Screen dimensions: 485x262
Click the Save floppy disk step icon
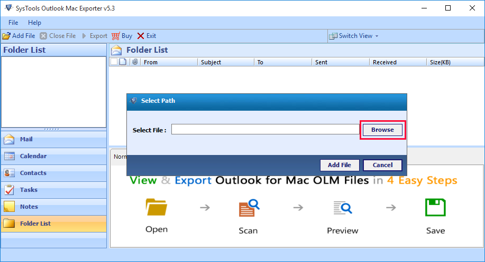(x=435, y=208)
